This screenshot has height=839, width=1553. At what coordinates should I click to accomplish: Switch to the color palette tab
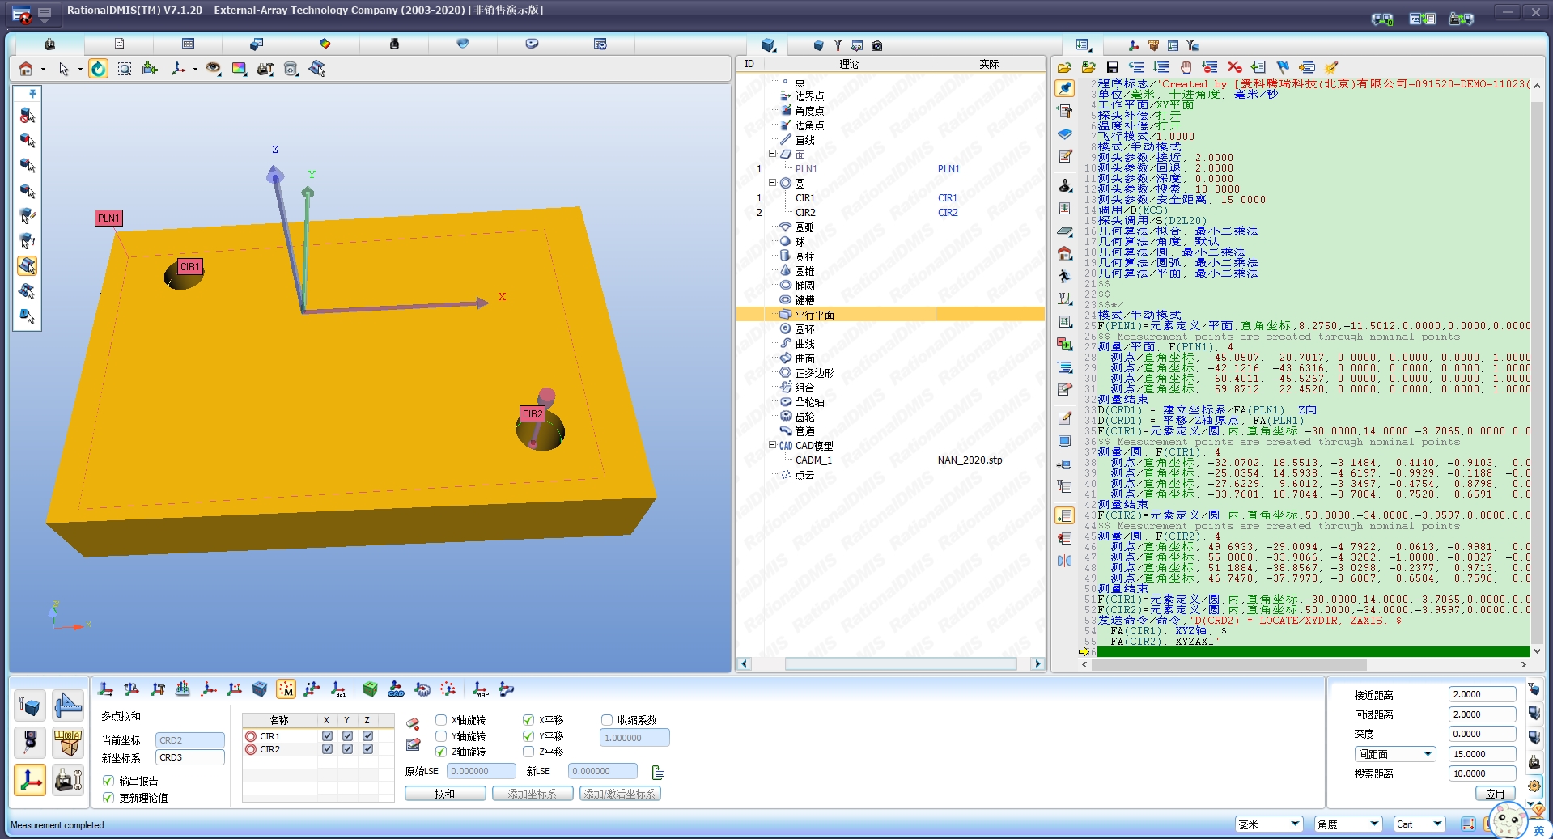click(x=325, y=44)
